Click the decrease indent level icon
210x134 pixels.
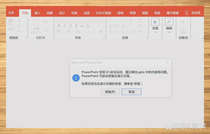pyautogui.click(x=111, y=26)
